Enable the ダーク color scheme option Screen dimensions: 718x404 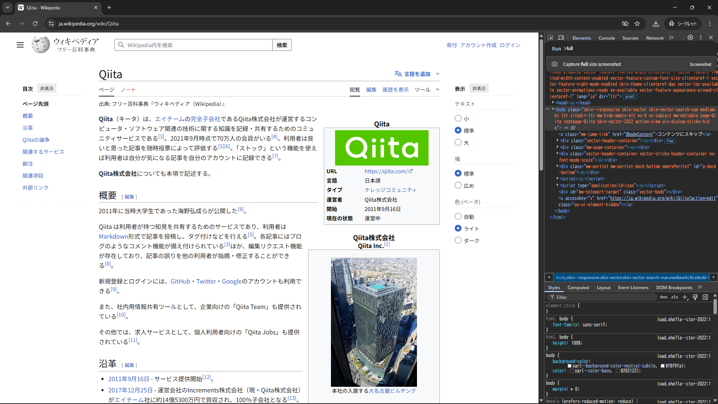[458, 241]
